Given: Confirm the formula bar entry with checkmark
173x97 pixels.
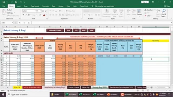Looking at the screenshot, I should point(24,23).
